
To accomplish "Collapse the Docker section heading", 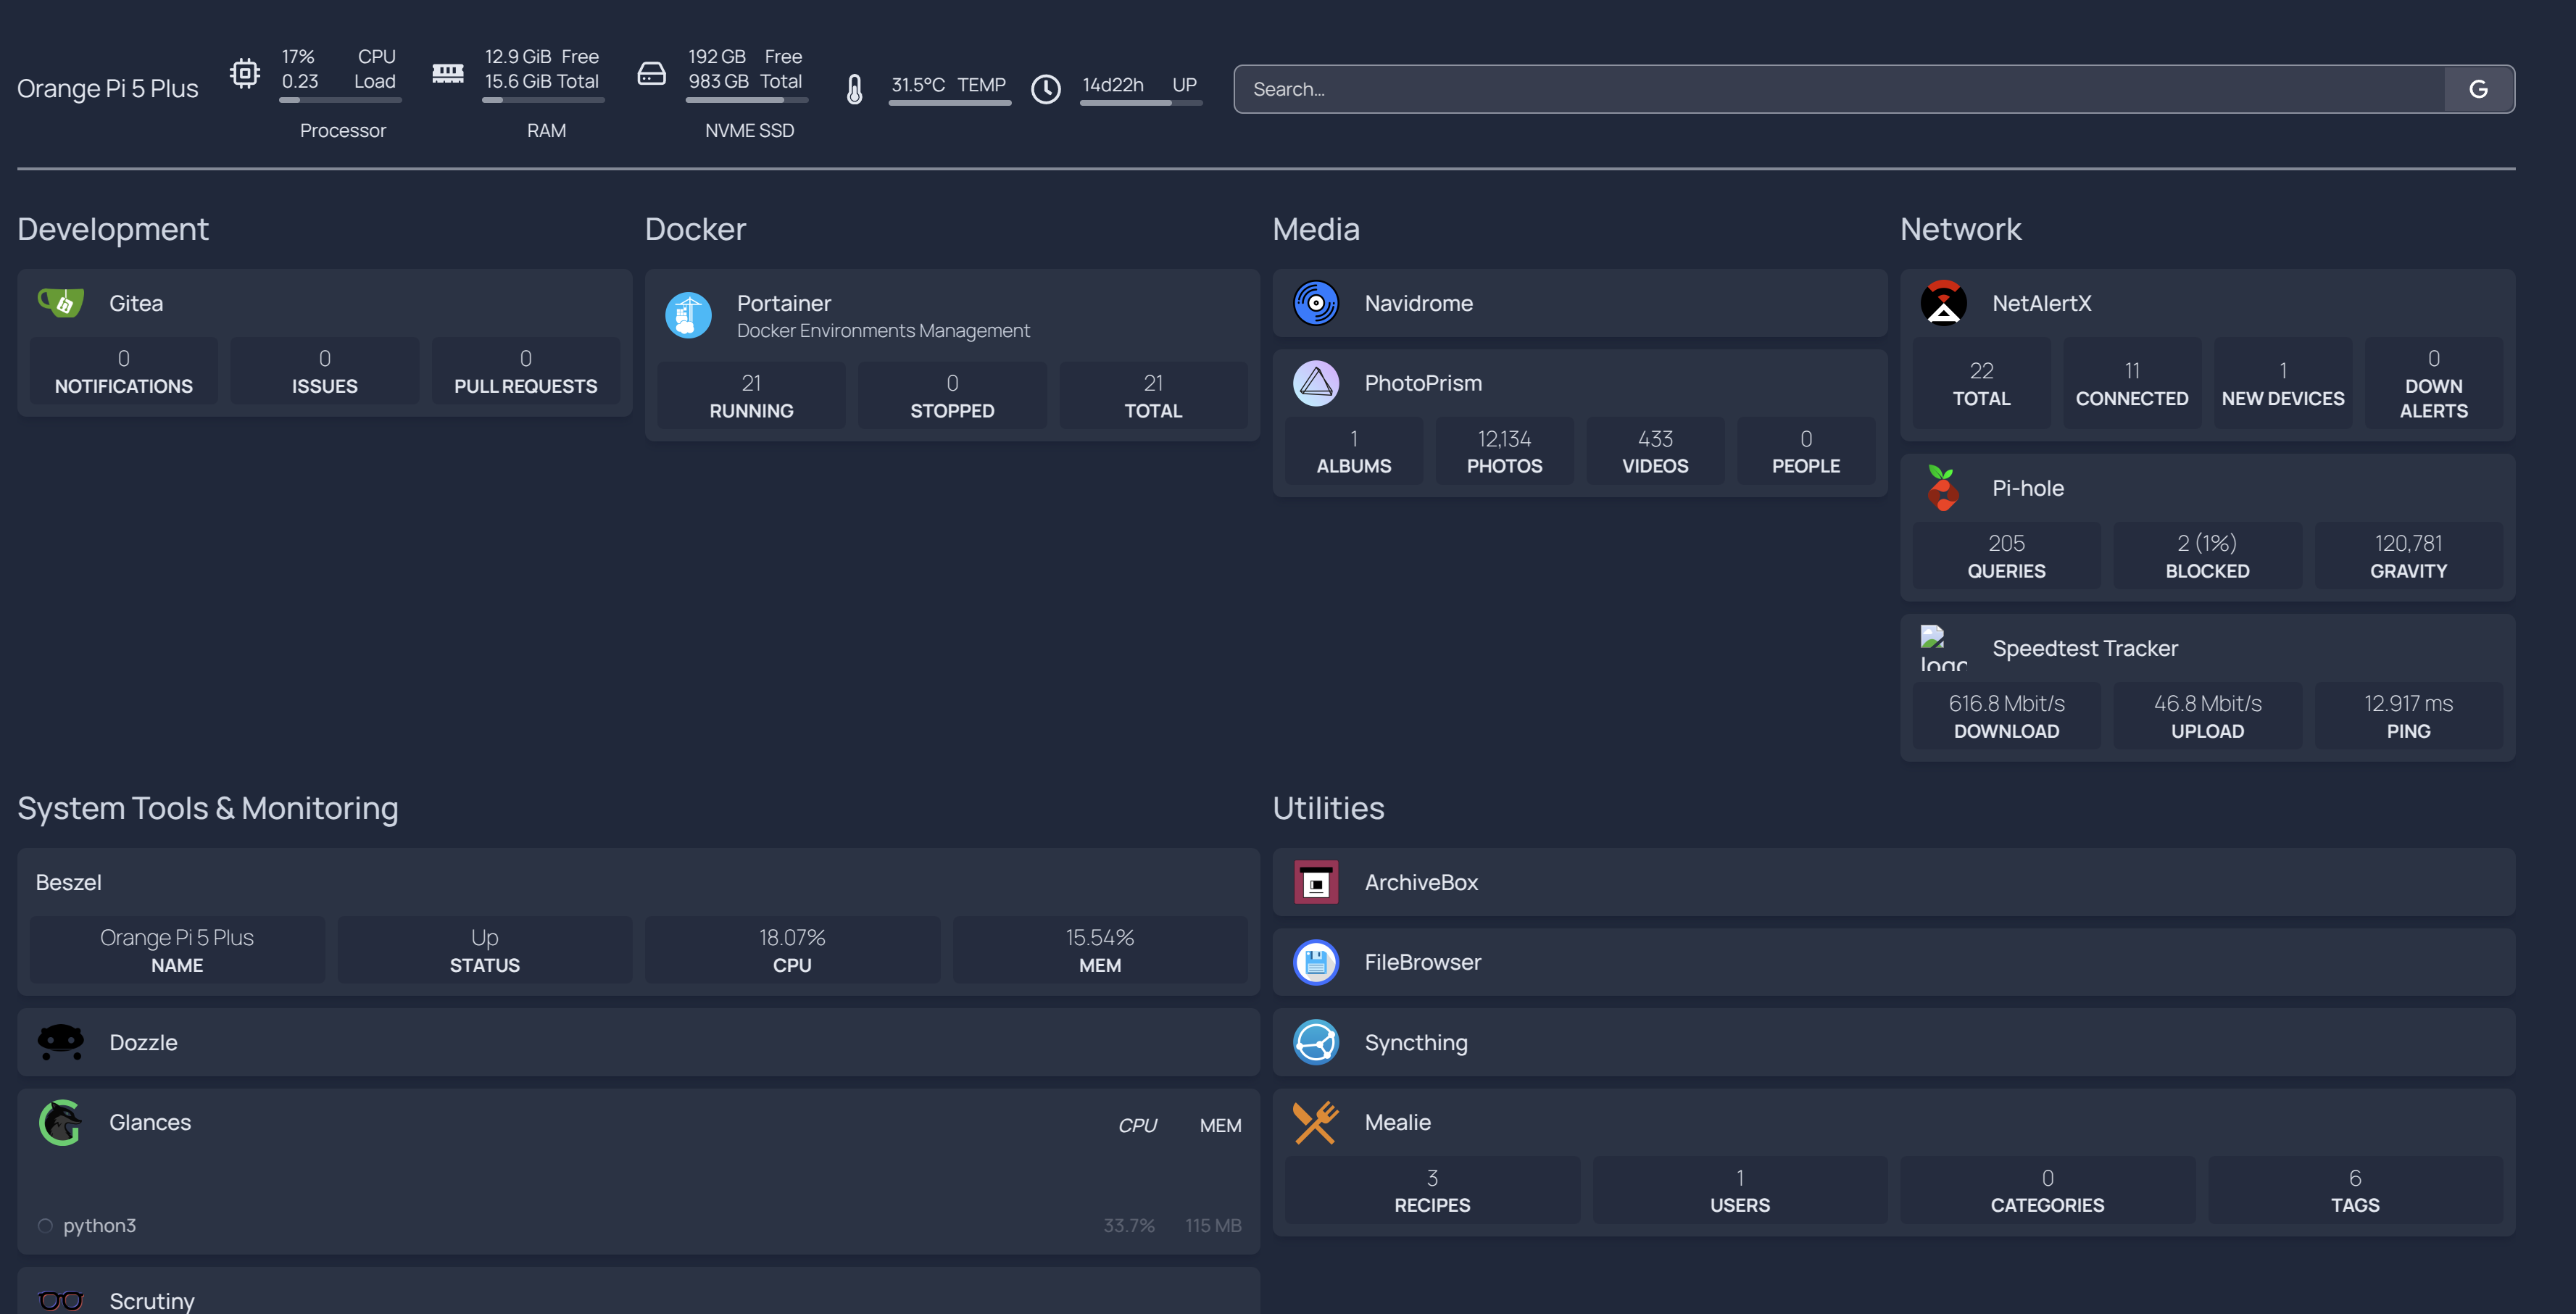I will tap(695, 229).
